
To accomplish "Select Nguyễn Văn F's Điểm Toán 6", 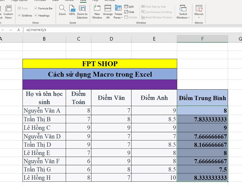I will 79,161.
